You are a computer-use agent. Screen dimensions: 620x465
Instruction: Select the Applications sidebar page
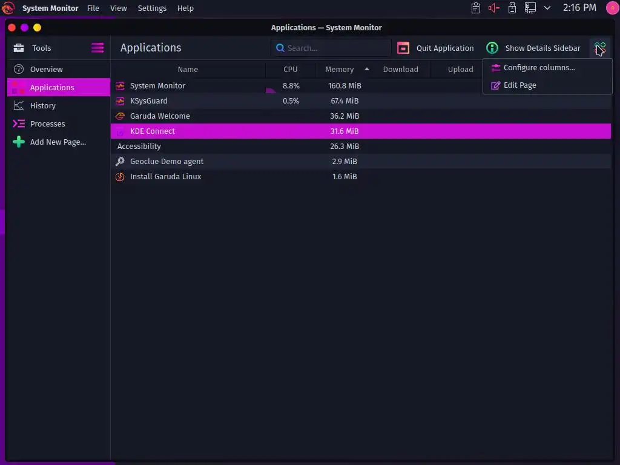[x=59, y=87]
